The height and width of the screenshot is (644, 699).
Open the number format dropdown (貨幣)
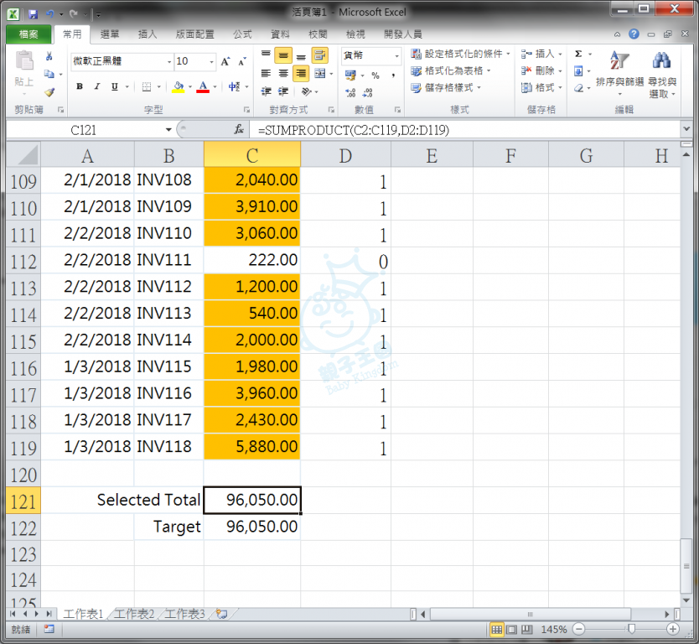(x=396, y=55)
